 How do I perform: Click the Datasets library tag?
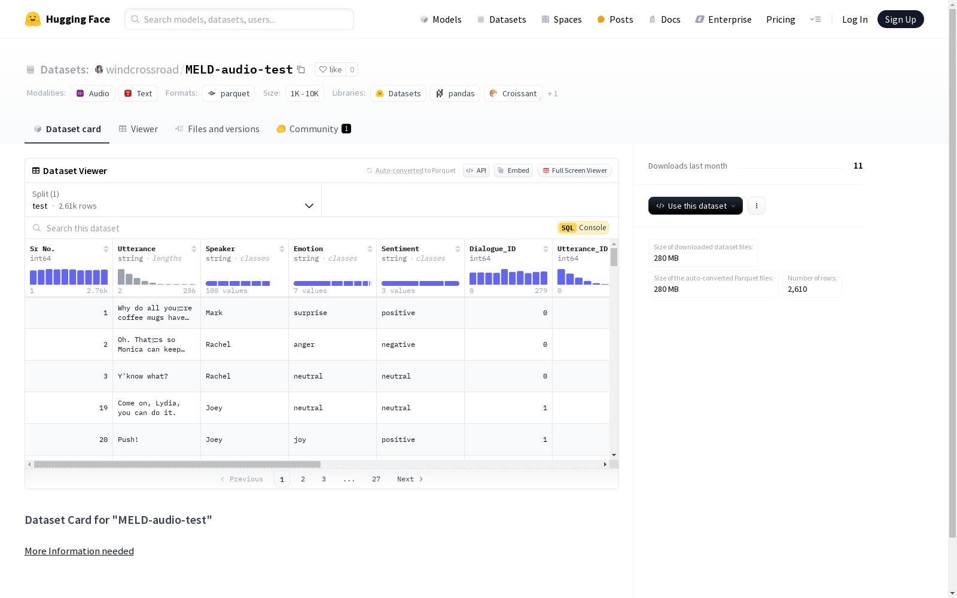coord(398,93)
